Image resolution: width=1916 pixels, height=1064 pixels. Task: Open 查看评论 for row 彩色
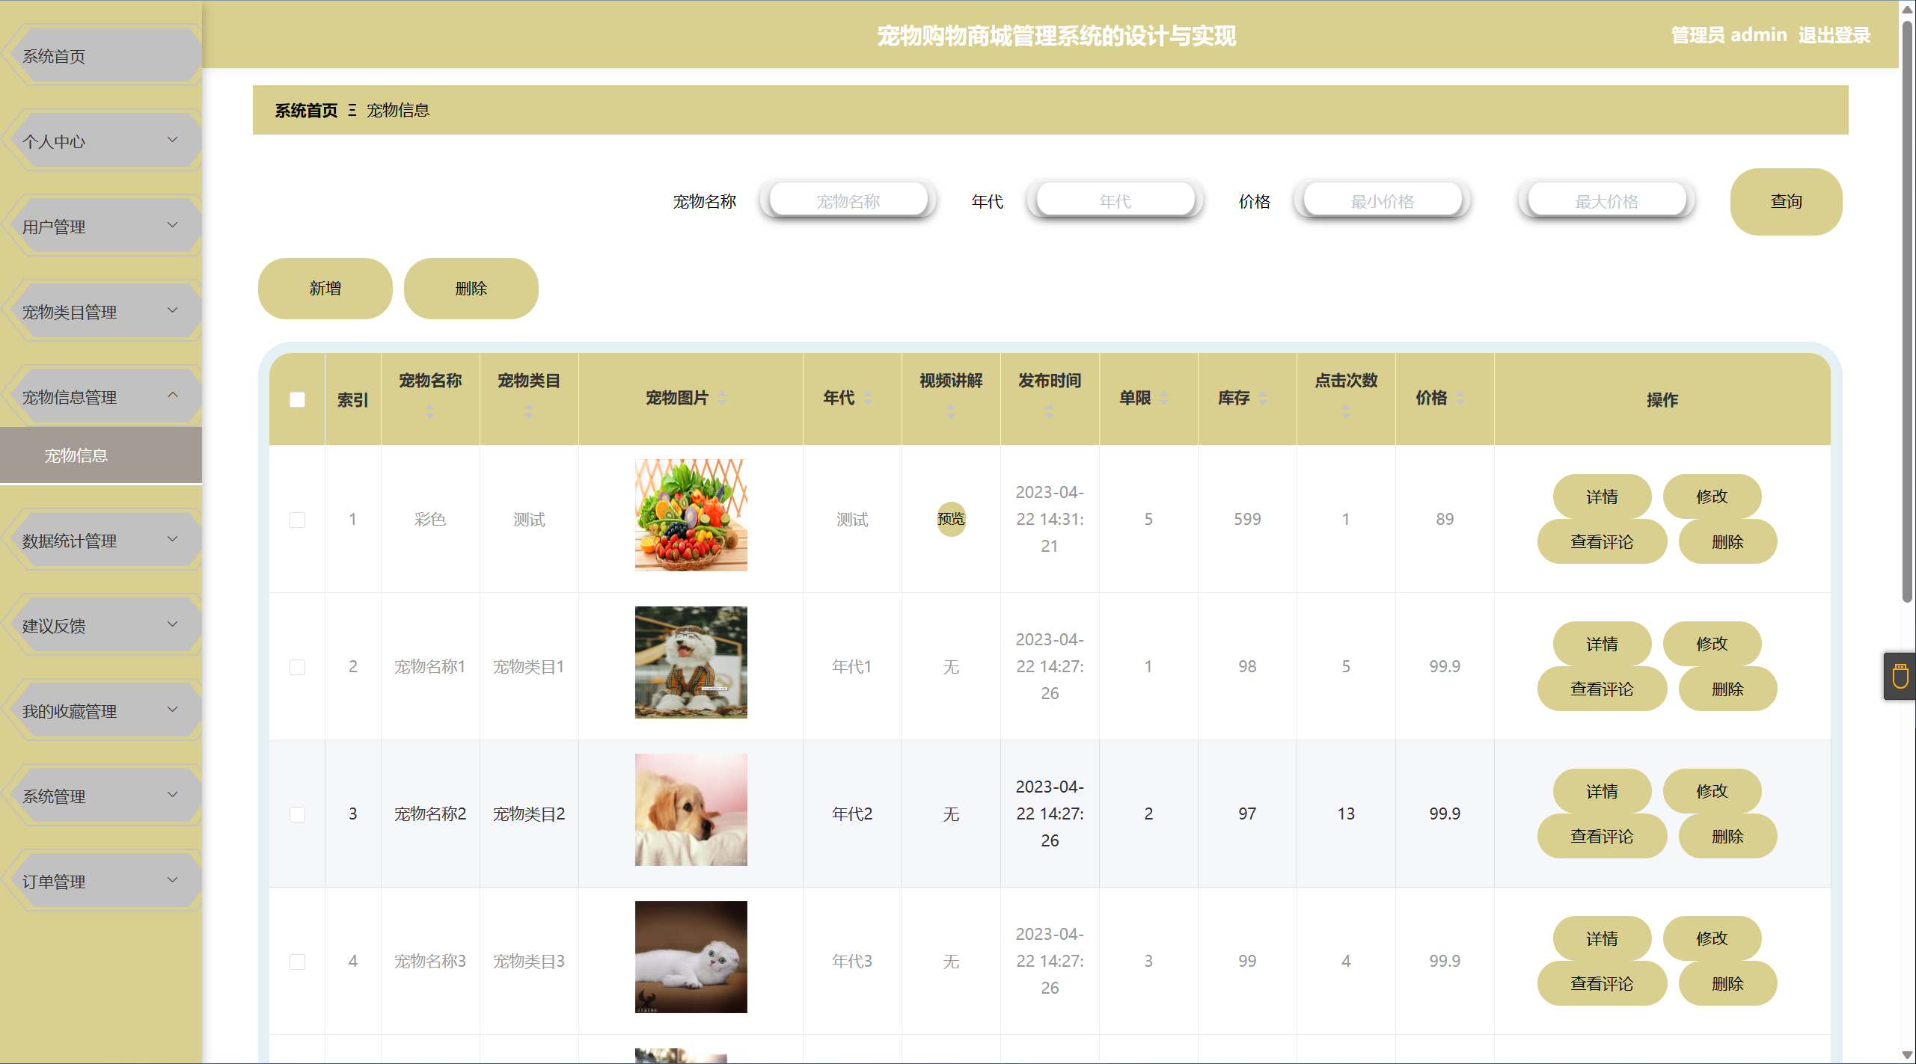[1602, 541]
